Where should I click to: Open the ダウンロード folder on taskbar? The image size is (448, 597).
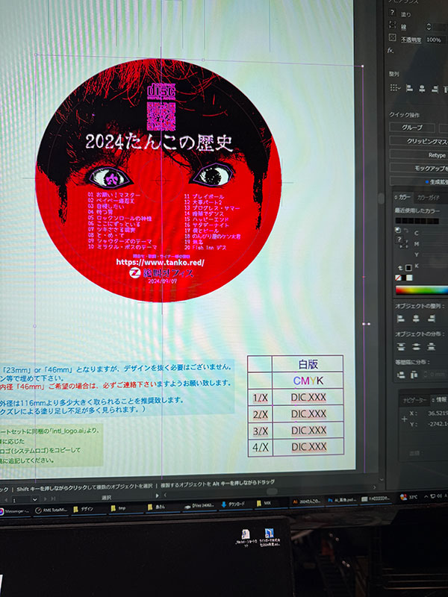(236, 504)
